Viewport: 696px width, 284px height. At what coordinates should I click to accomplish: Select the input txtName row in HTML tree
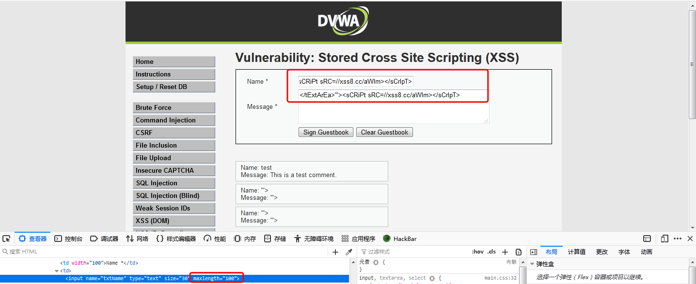click(174, 278)
